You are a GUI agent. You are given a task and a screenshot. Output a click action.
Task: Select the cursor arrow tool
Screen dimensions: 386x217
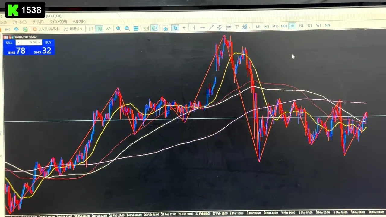coord(175,28)
